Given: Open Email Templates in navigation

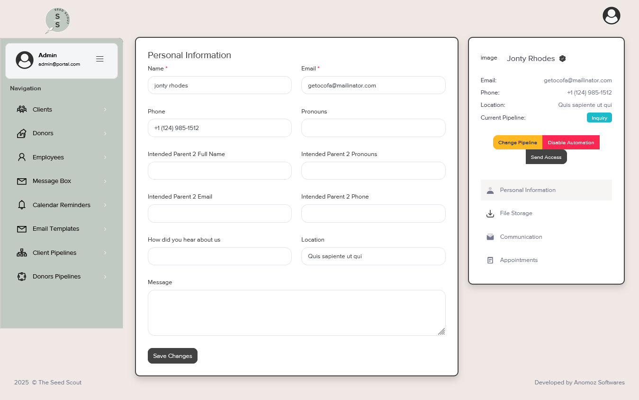Looking at the screenshot, I should (x=56, y=229).
